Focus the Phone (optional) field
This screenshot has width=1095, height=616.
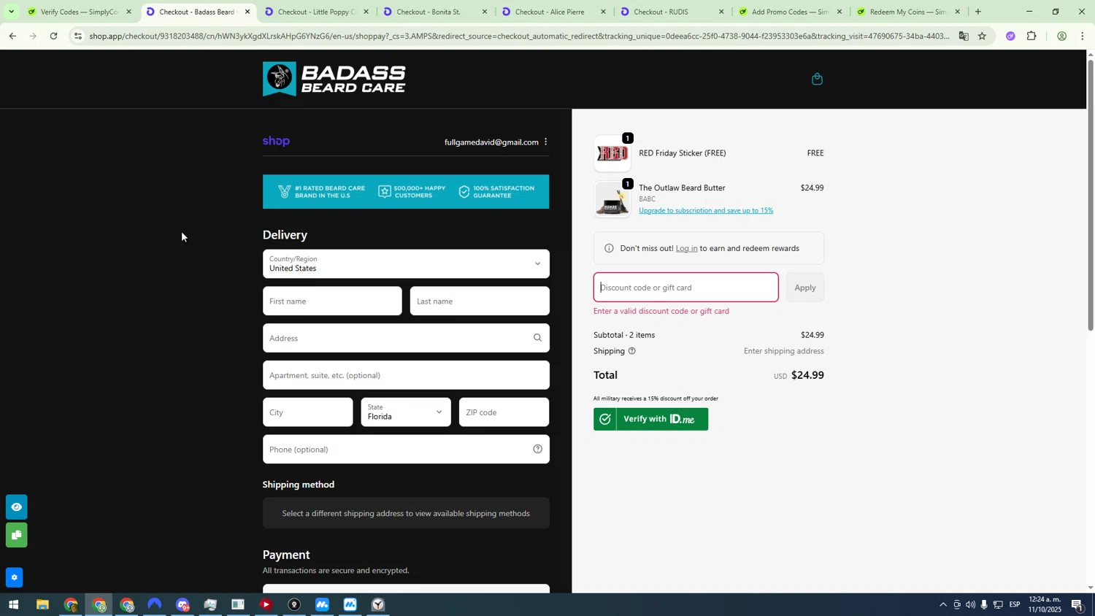coord(406,450)
